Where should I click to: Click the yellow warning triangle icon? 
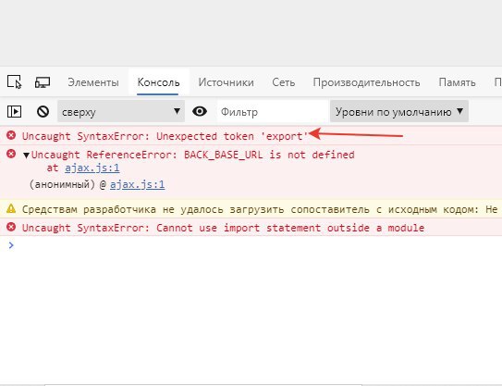point(11,208)
